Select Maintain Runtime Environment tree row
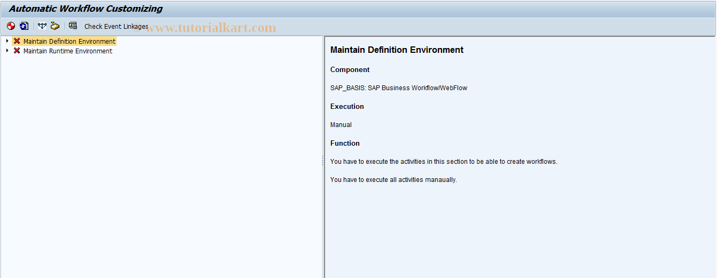The image size is (719, 278). click(68, 51)
